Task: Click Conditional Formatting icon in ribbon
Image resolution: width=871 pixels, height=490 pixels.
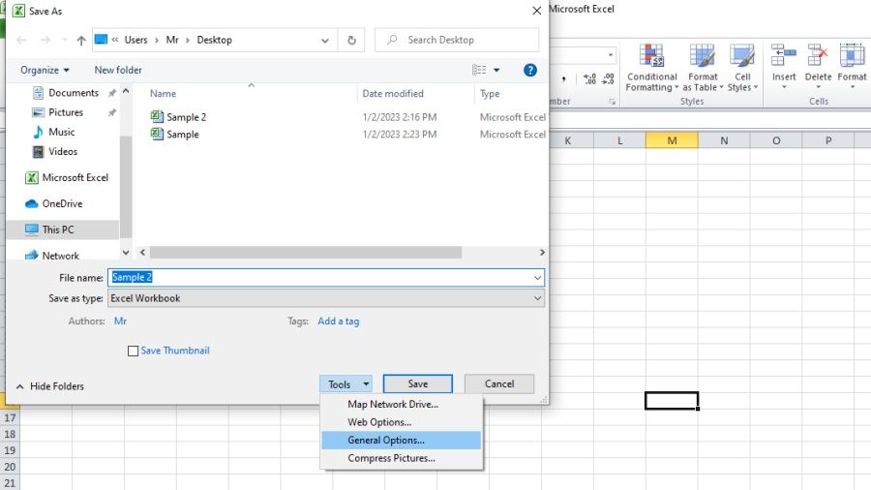Action: [651, 56]
